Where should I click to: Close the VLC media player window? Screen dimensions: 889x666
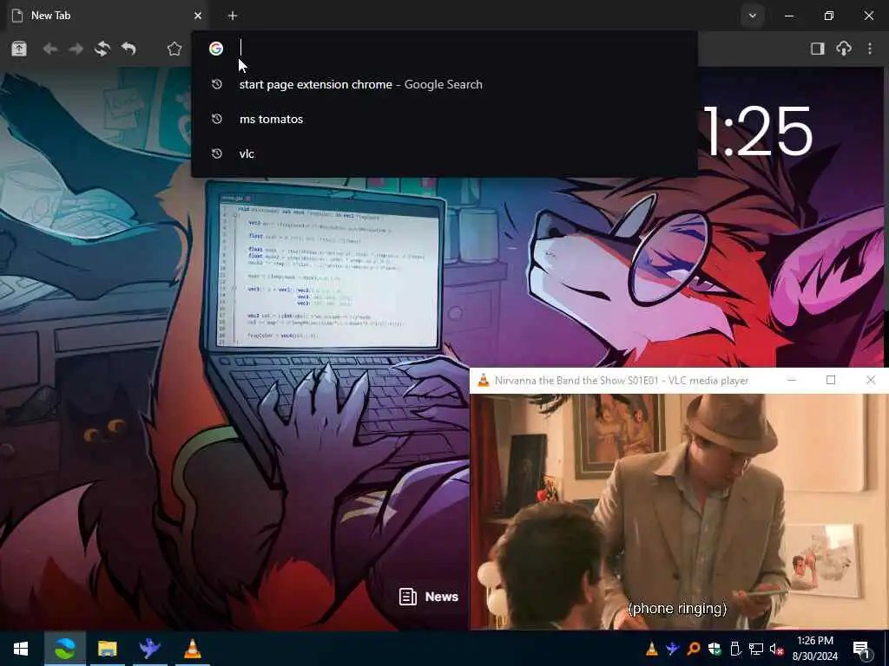pyautogui.click(x=871, y=380)
